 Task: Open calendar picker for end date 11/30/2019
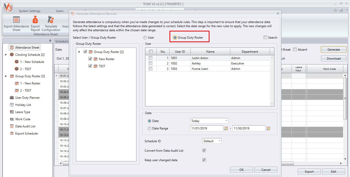click(268, 128)
